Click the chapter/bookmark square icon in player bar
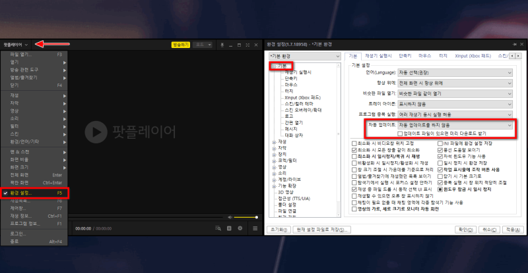 pos(228,228)
